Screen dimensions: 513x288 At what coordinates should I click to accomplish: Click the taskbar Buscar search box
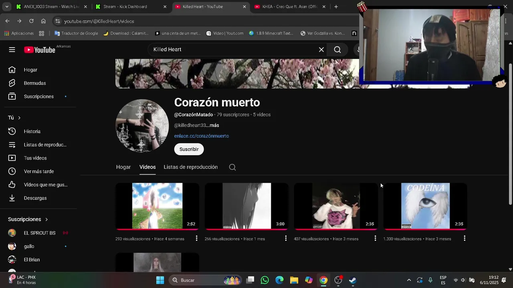pos(205,280)
